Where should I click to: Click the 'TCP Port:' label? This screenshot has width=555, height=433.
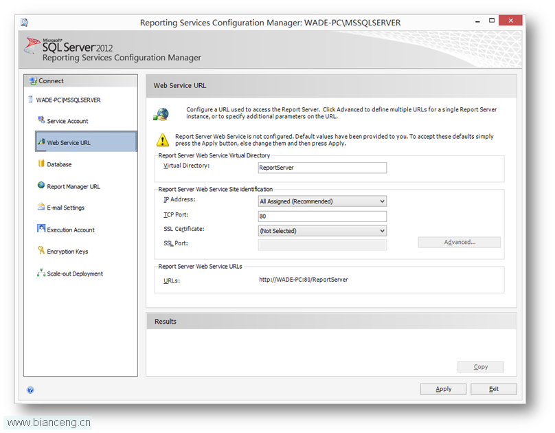pyautogui.click(x=176, y=215)
